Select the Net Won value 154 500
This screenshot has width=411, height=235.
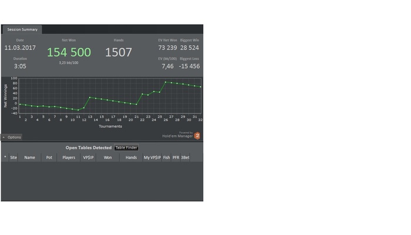[69, 52]
